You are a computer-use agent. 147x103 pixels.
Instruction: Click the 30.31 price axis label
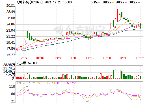[11, 6]
